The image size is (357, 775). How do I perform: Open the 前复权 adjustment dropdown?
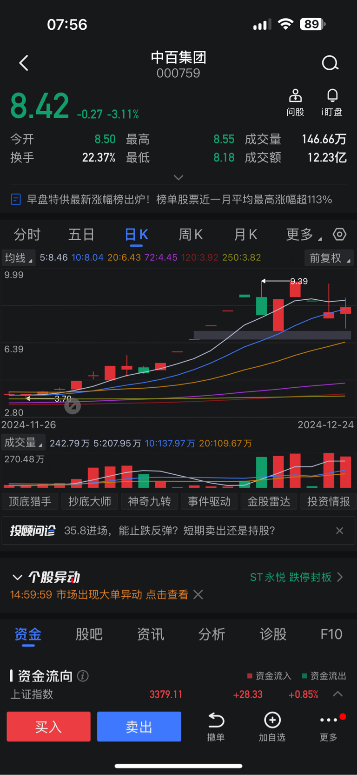[x=329, y=258]
